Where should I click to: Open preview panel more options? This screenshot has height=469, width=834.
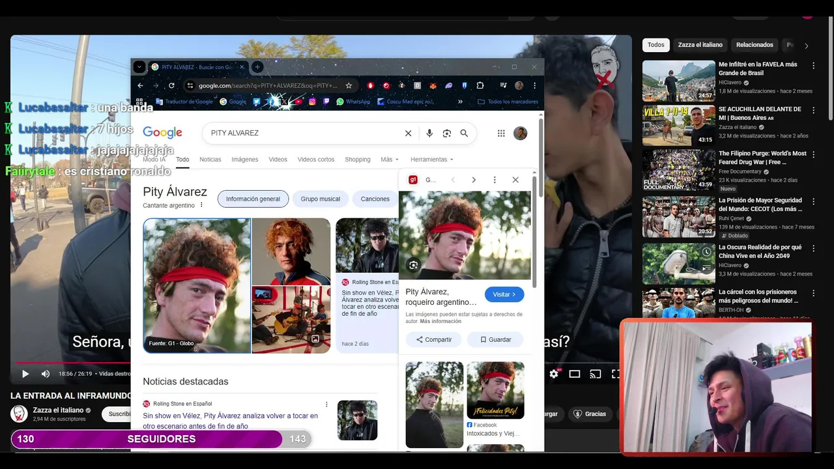[495, 180]
